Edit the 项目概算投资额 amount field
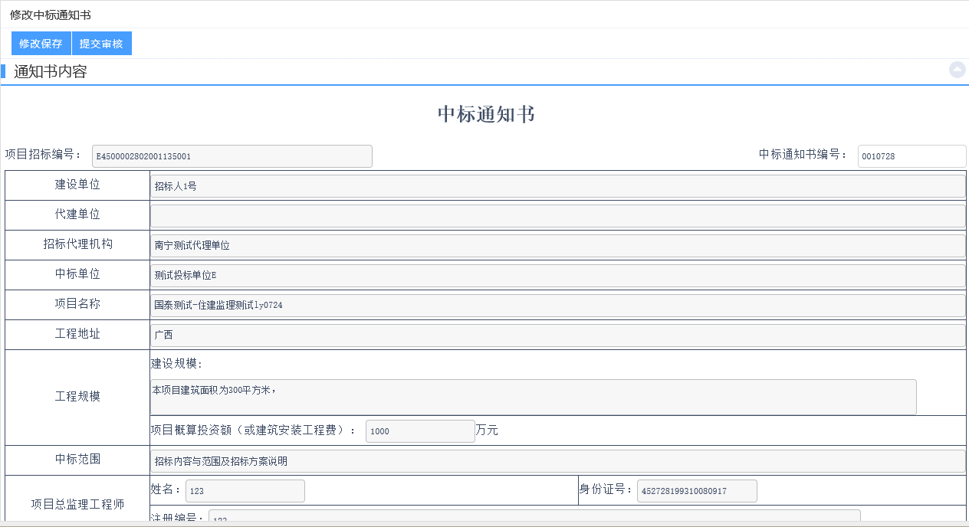Viewport: 969px width, 527px height. [420, 431]
